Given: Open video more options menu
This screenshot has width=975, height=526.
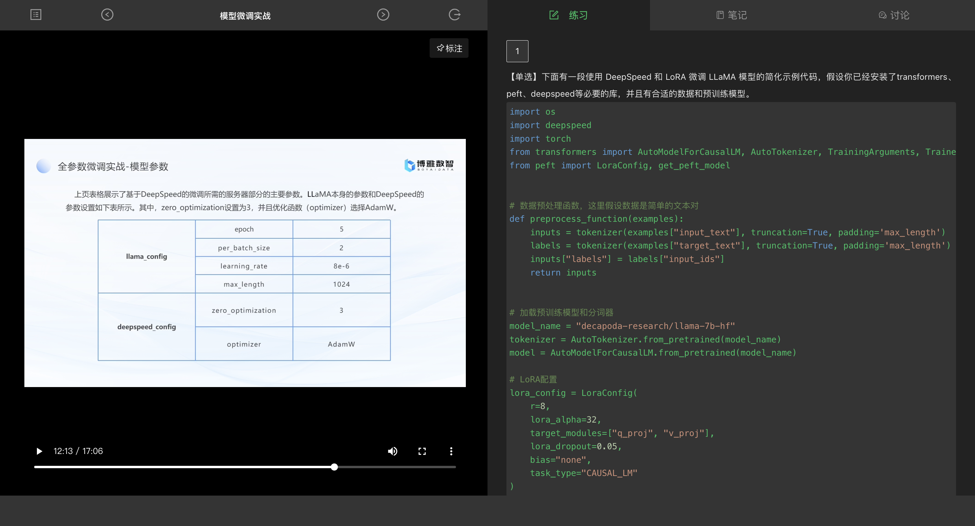Looking at the screenshot, I should coord(451,451).
